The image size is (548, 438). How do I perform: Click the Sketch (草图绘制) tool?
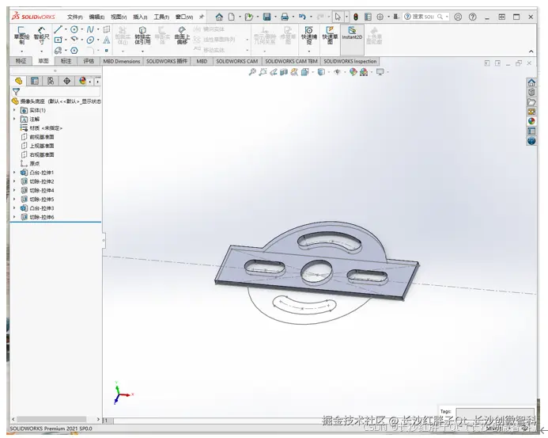[x=21, y=35]
